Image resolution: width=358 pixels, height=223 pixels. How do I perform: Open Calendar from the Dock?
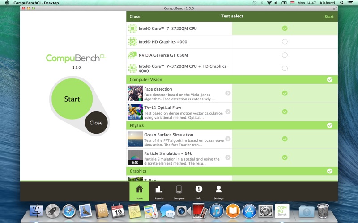[118, 211]
